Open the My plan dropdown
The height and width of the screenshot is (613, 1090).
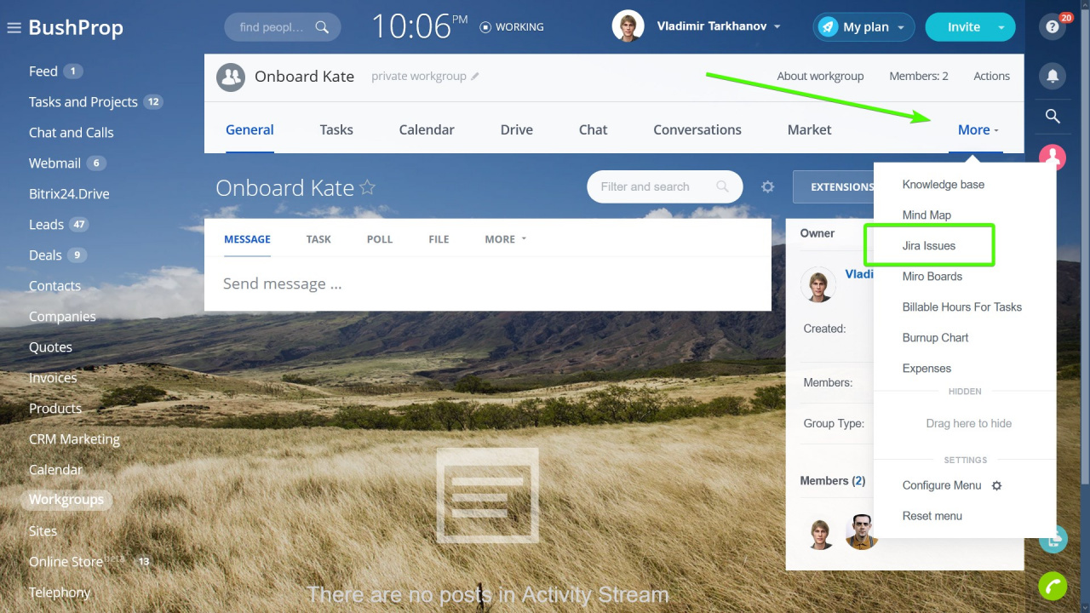[x=901, y=27]
